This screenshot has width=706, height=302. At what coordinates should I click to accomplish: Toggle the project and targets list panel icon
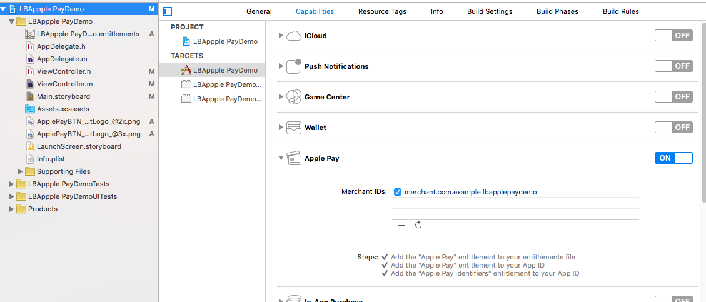(x=167, y=11)
